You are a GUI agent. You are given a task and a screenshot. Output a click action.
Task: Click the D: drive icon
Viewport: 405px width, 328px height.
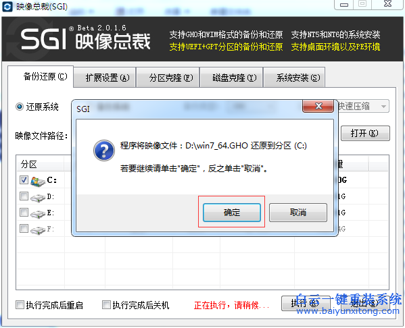coord(38,198)
